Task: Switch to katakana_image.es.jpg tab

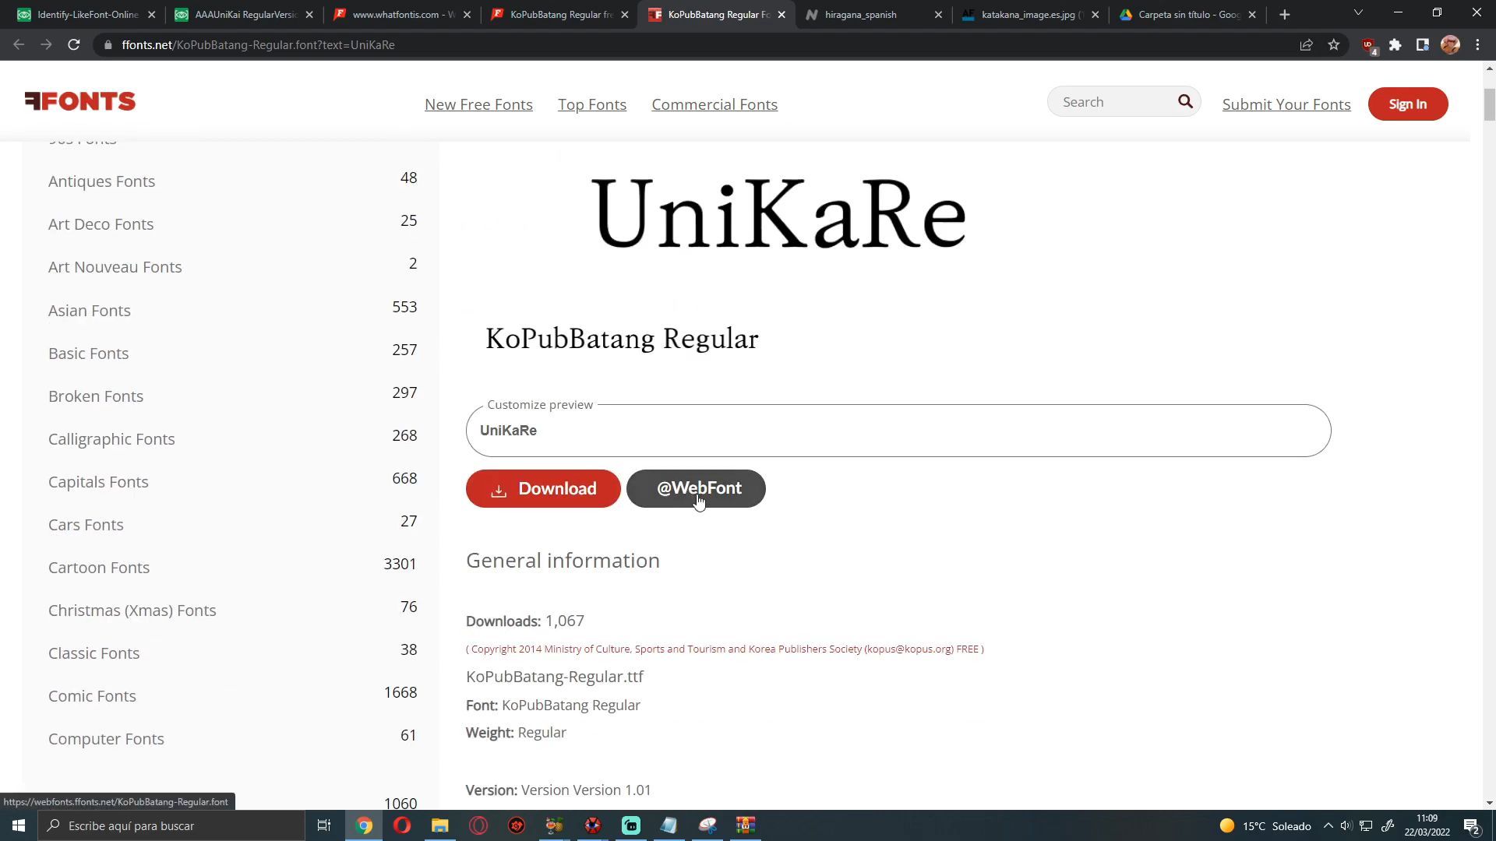Action: click(1030, 15)
